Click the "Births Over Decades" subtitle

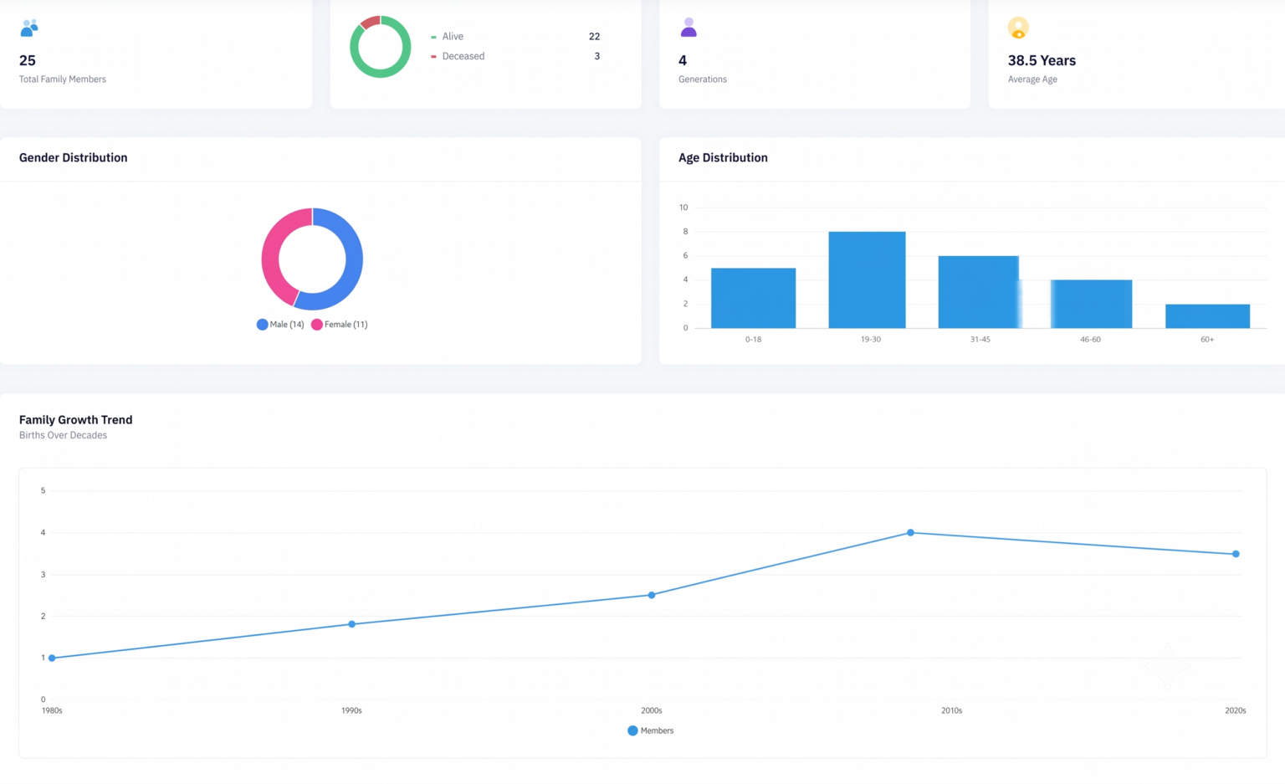[64, 435]
